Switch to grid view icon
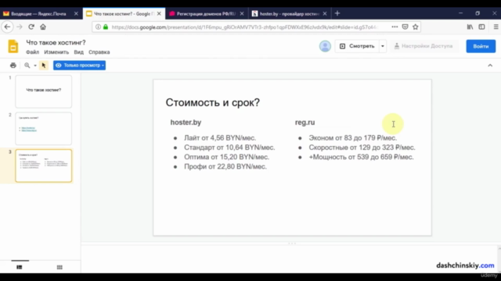501x281 pixels. tap(59, 267)
